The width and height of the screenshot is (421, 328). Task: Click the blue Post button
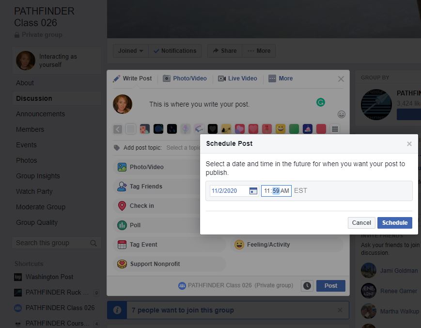pyautogui.click(x=330, y=285)
